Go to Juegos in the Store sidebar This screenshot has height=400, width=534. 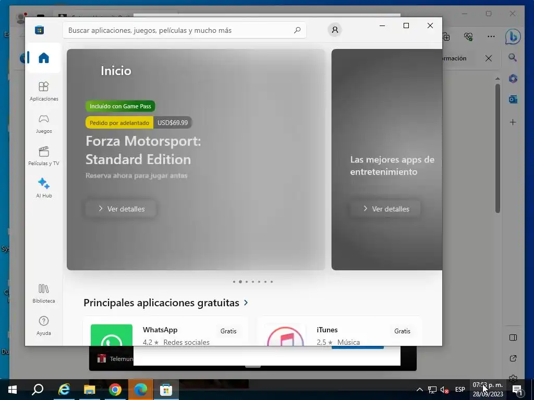(x=44, y=124)
